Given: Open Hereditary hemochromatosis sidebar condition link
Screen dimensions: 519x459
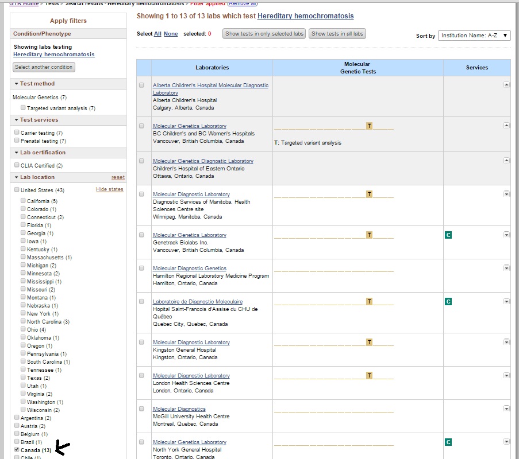Looking at the screenshot, I should [54, 55].
